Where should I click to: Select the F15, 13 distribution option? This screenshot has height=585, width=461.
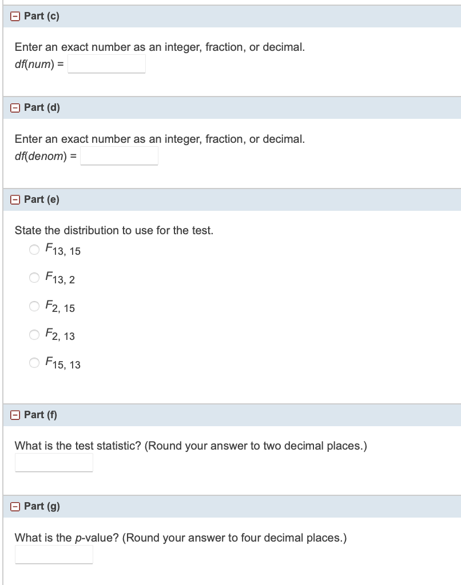pos(34,363)
